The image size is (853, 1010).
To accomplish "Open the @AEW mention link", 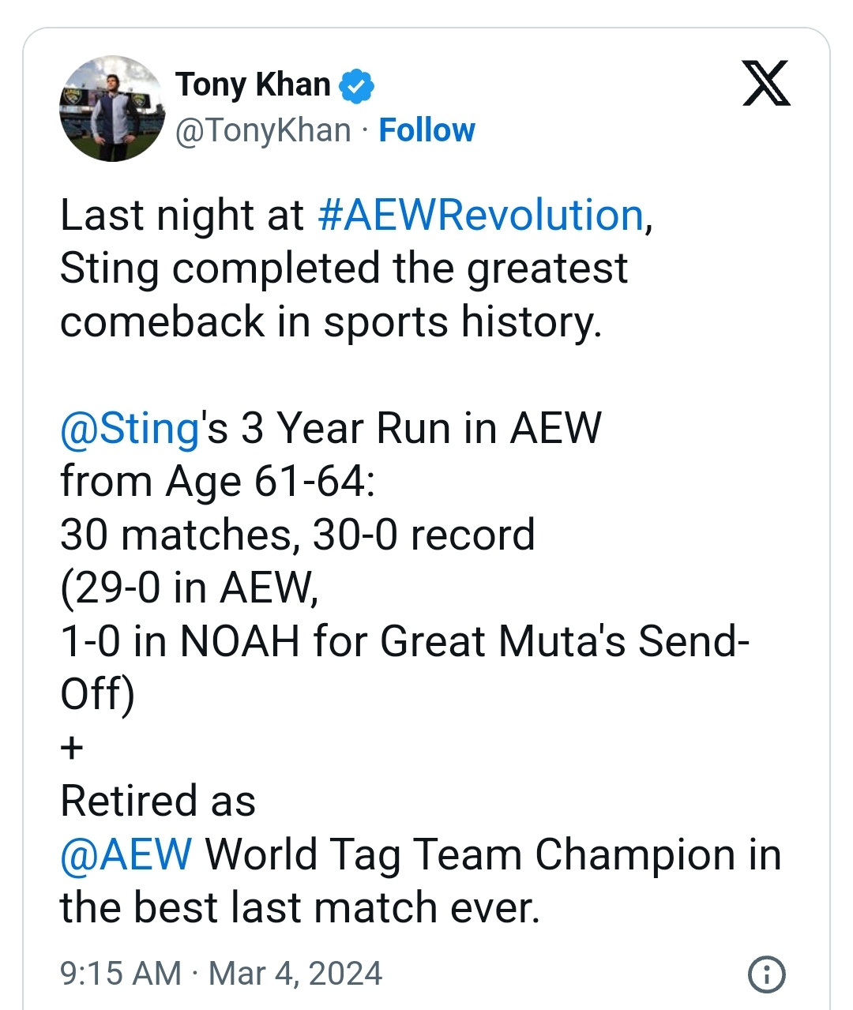I will (126, 854).
